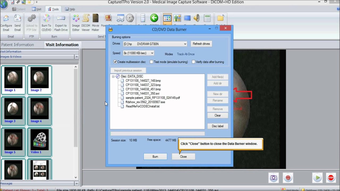The height and width of the screenshot is (191, 340).
Task: Click the green back-arrow DICOM icon
Action: (154, 18)
